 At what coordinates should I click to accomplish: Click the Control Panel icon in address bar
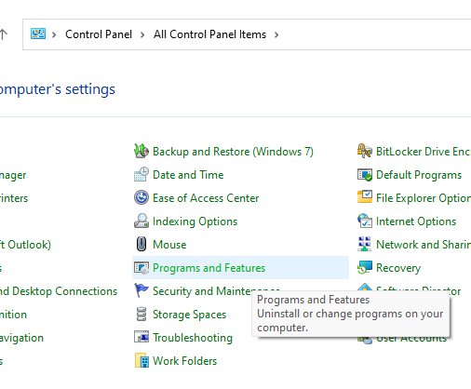tap(38, 34)
